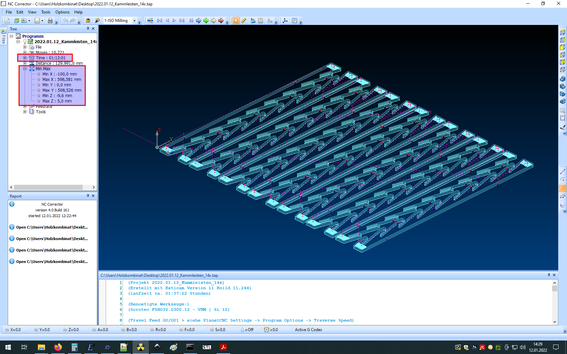Click the yellow arrow simulation icon
The image size is (567, 354).
click(x=214, y=21)
